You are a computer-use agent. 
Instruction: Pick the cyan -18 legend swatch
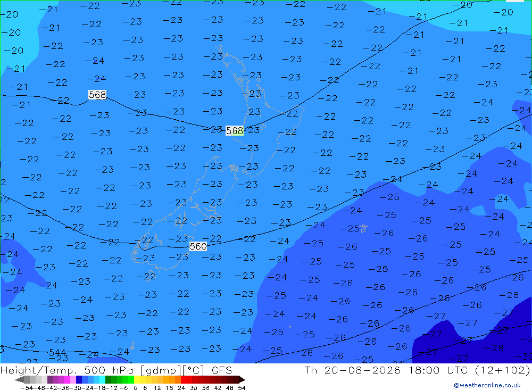pos(102,379)
